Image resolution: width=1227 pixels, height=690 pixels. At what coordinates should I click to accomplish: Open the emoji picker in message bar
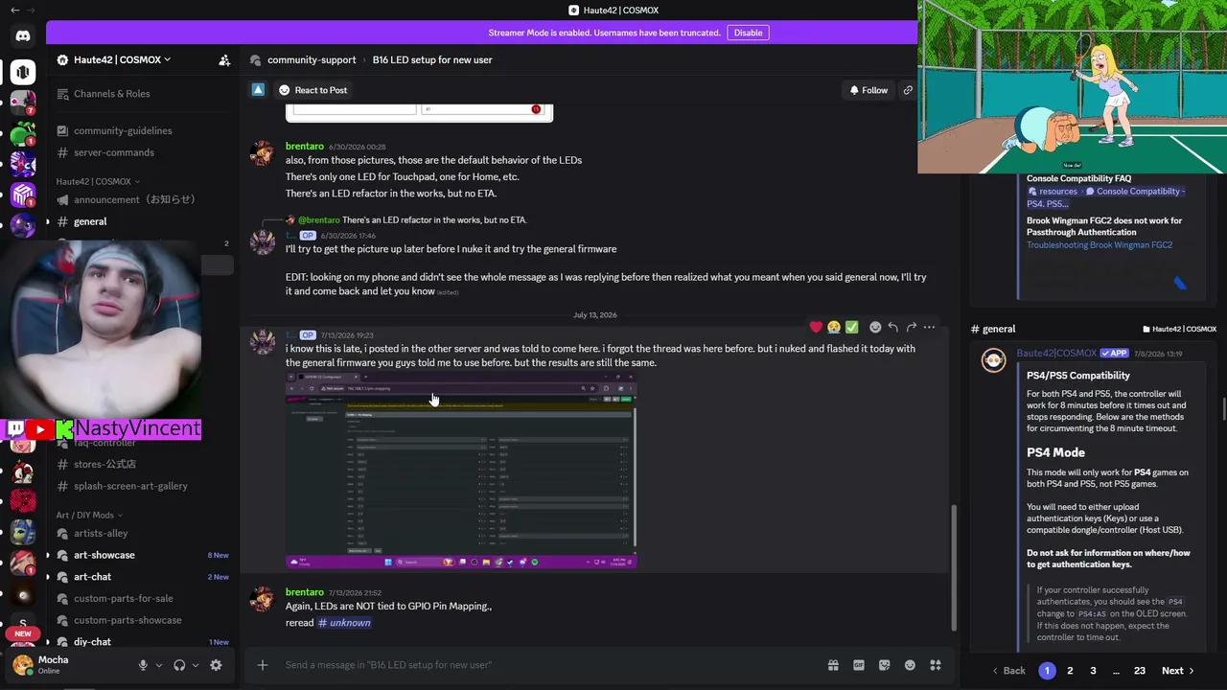point(910,665)
